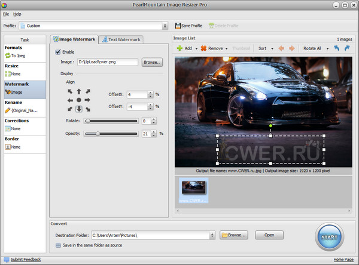Select the bottom-center align arrow
The height and width of the screenshot is (265, 359).
pyautogui.click(x=78, y=109)
